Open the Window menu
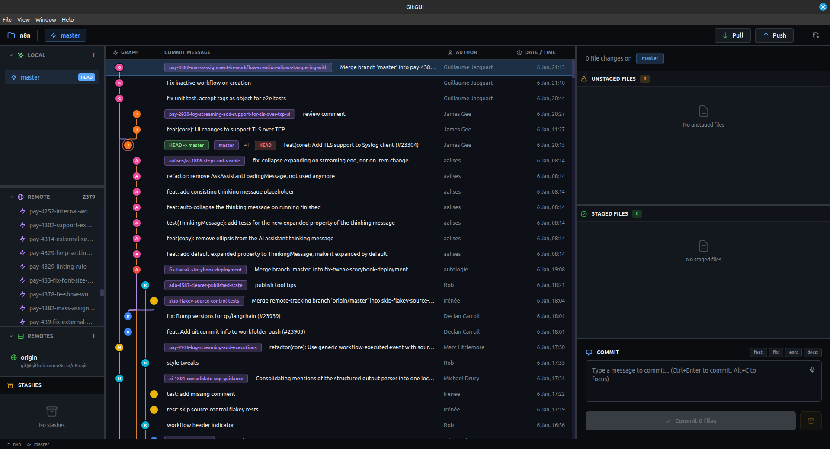Screen dimensions: 830x449 45,19
